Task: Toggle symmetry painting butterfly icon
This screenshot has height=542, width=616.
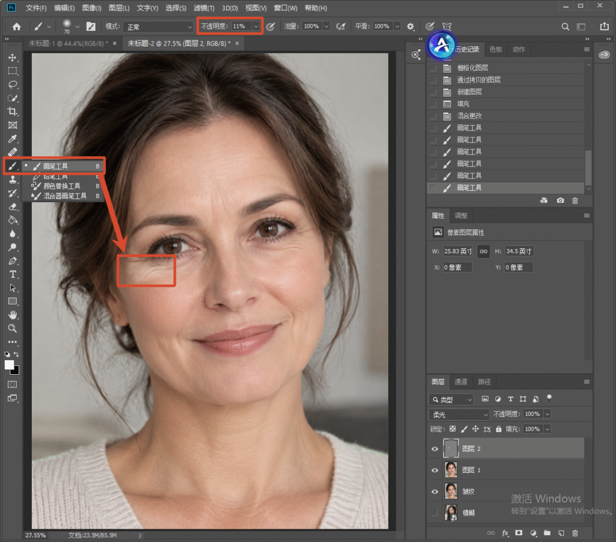Action: 447,26
